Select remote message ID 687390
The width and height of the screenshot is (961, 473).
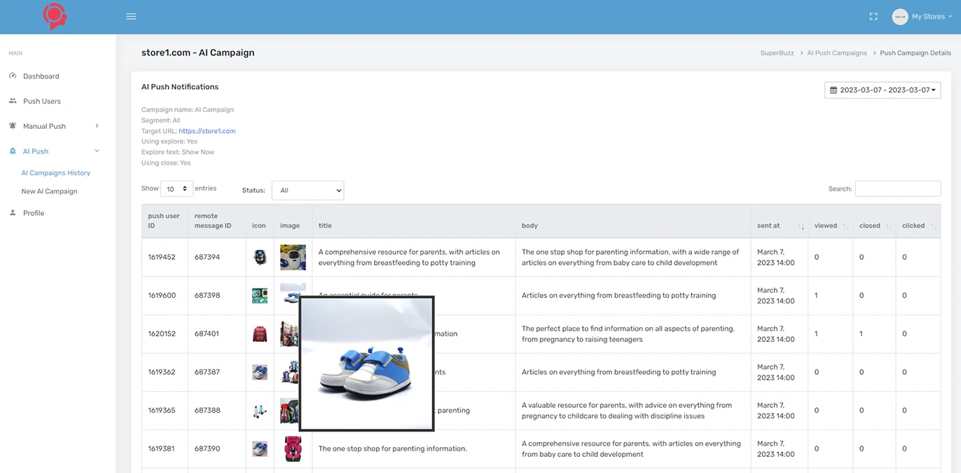207,448
